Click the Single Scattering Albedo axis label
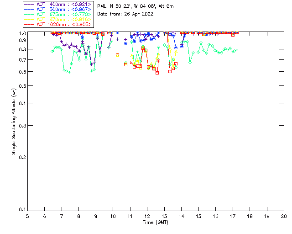 [14, 122]
